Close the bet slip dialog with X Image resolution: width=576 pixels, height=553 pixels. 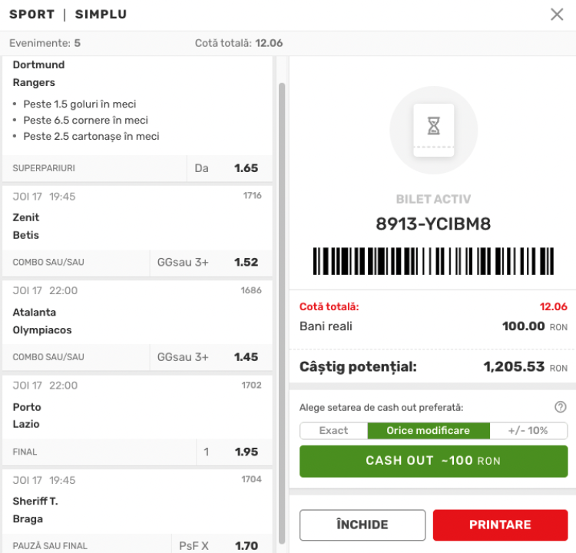click(x=557, y=15)
